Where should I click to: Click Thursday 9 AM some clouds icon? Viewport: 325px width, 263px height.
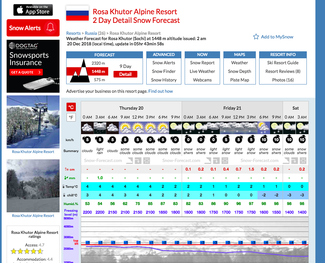click(x=125, y=128)
